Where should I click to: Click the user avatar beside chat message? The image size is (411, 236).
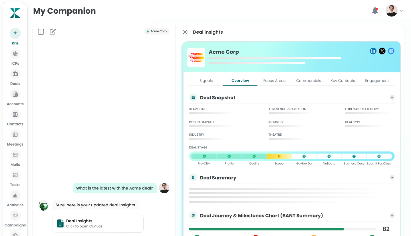(164, 188)
